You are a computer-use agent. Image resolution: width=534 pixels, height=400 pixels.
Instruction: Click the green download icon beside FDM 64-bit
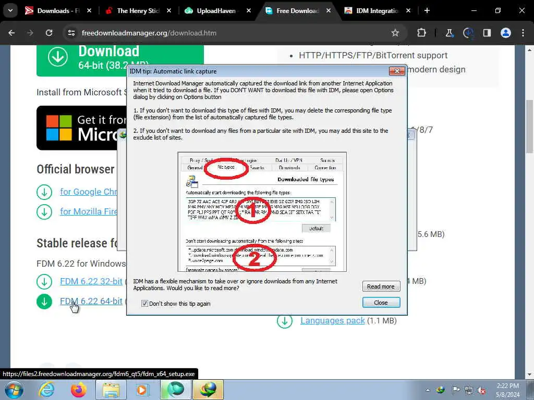pos(44,302)
